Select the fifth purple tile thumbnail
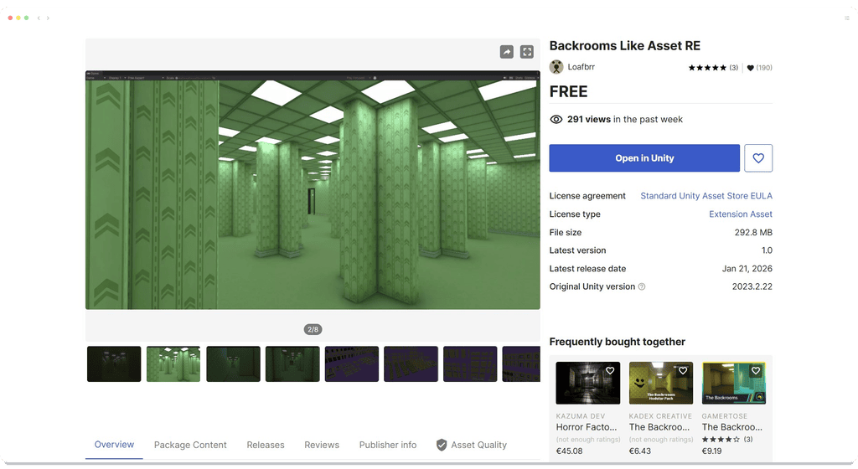Viewport: 858px width, 469px height. (x=352, y=364)
